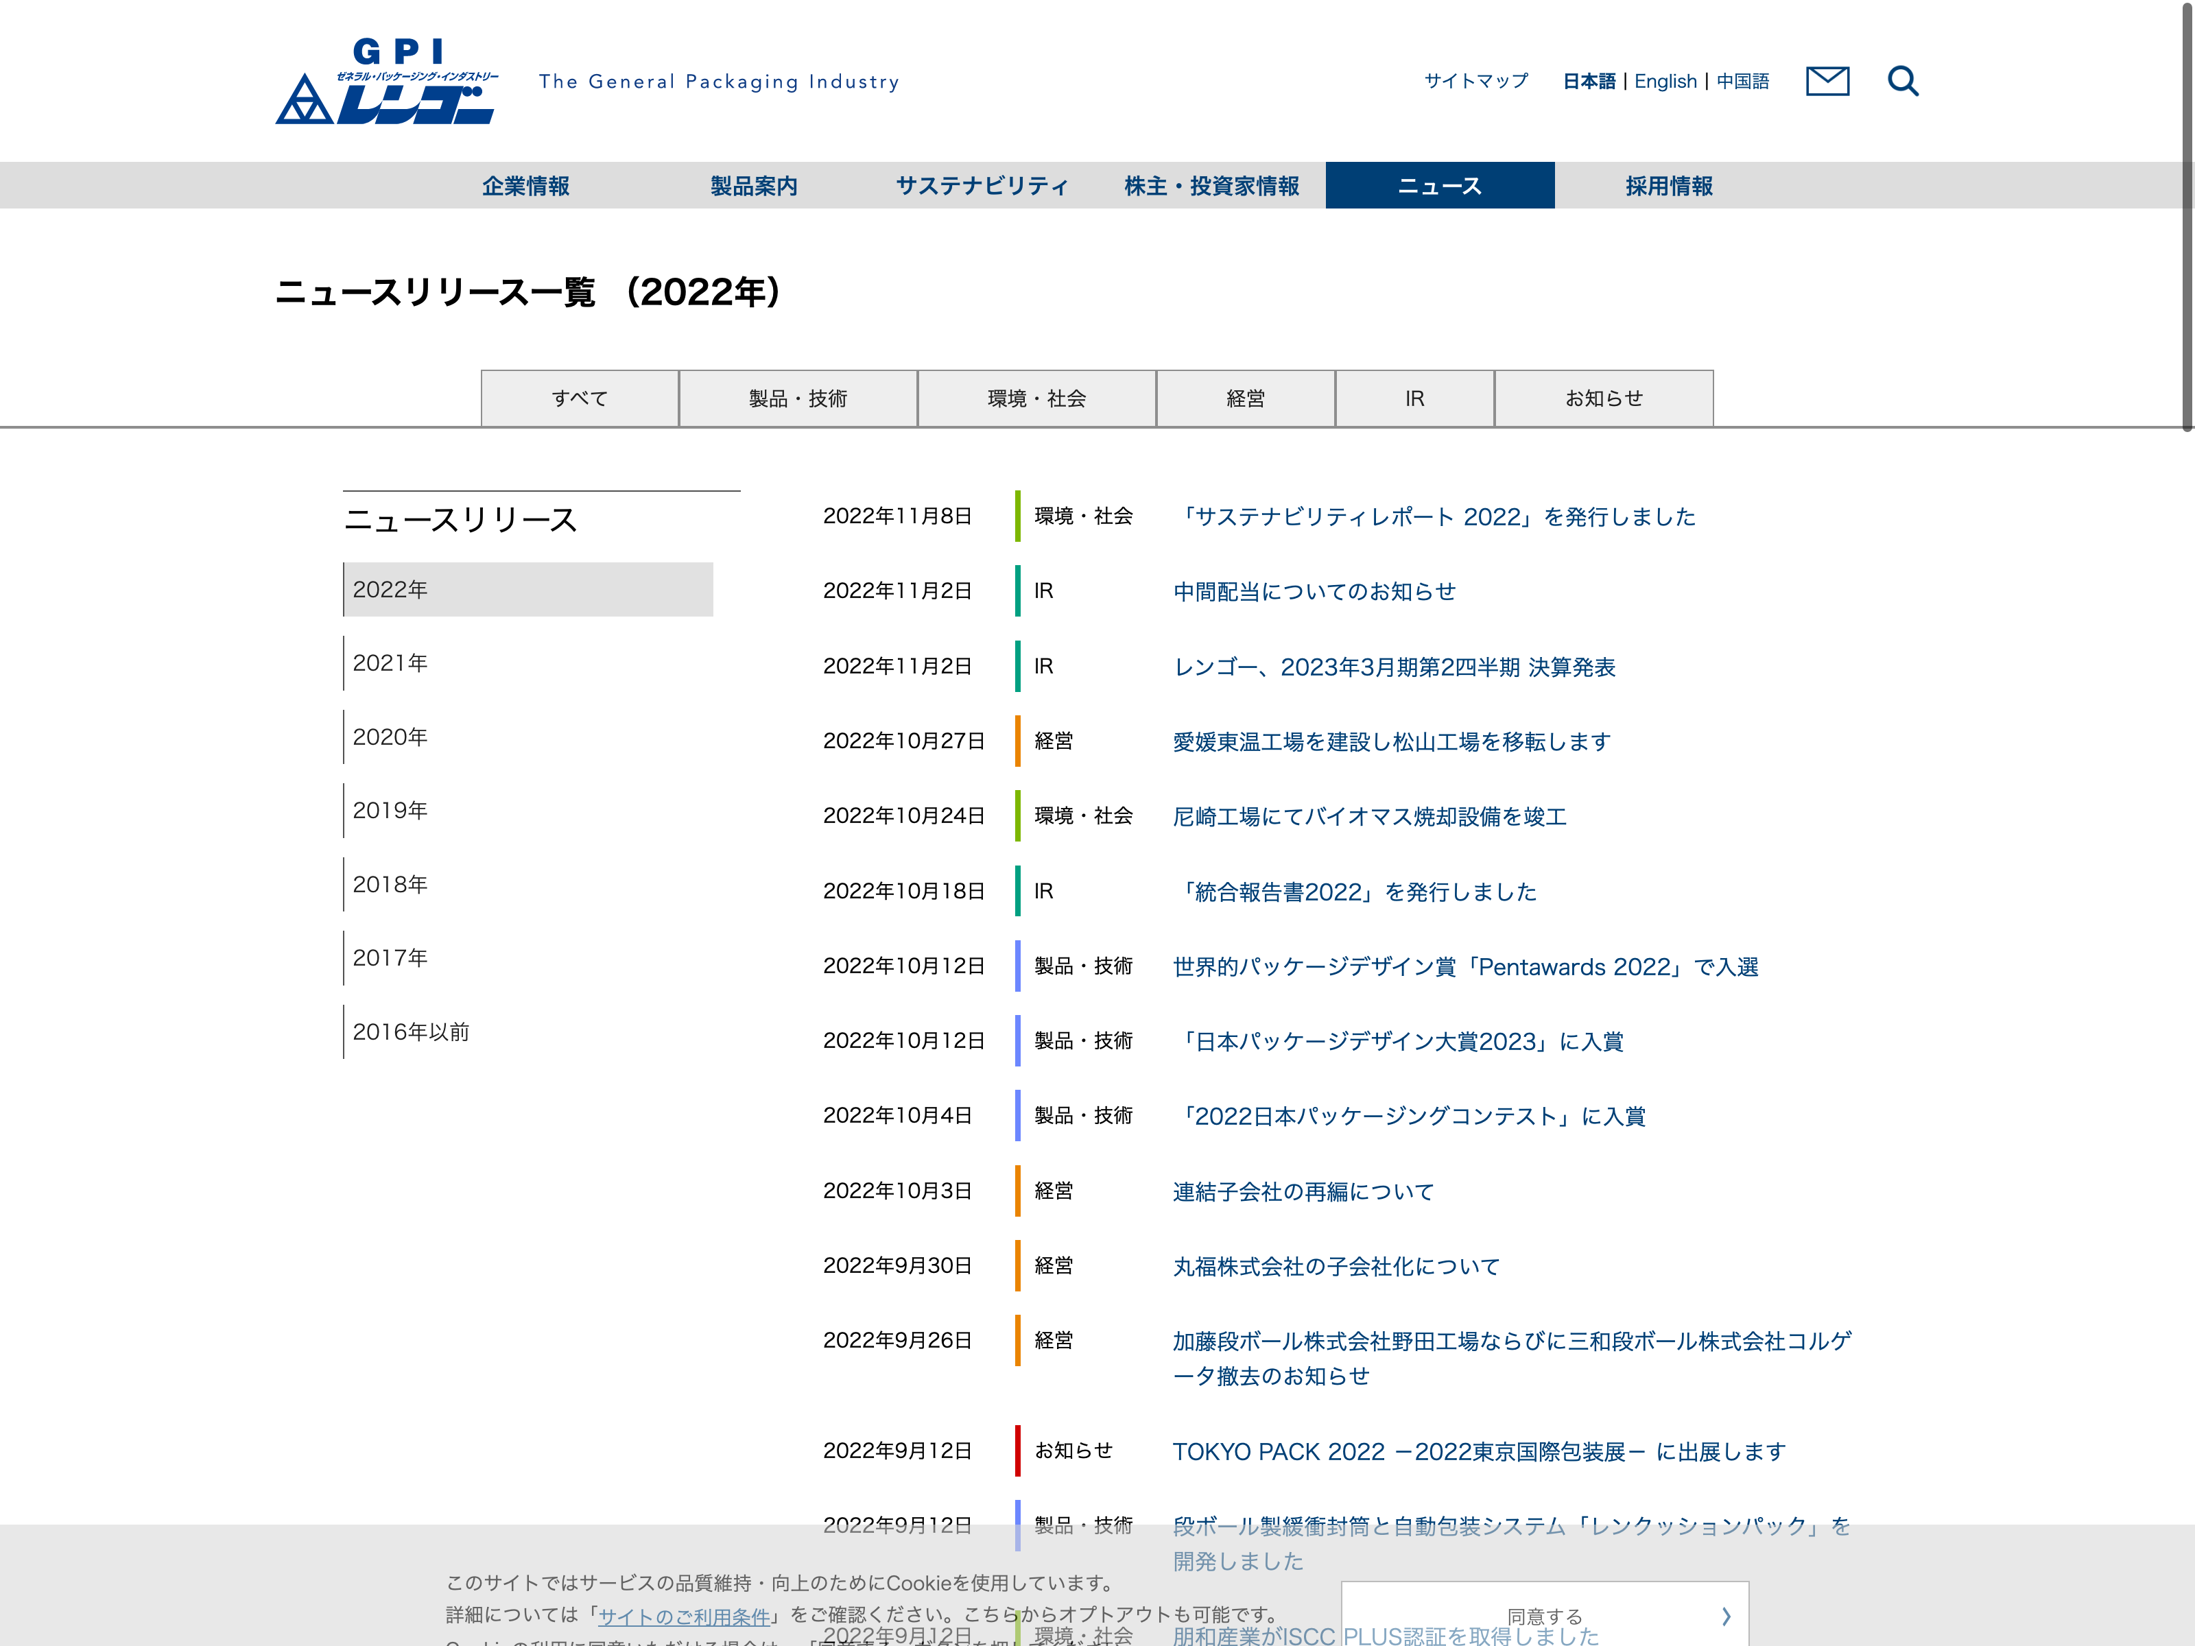Select 2016年以前 in news sidebar
Screen dimensions: 2195x1646
click(x=411, y=1032)
